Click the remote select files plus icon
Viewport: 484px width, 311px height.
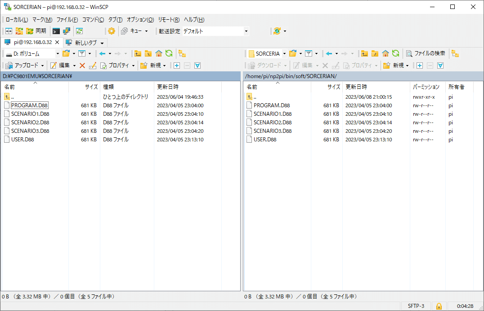click(420, 65)
